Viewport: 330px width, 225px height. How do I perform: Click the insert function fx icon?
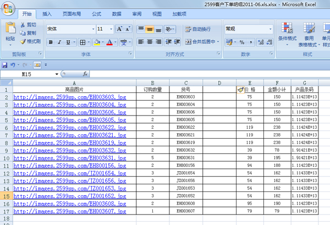(85, 73)
